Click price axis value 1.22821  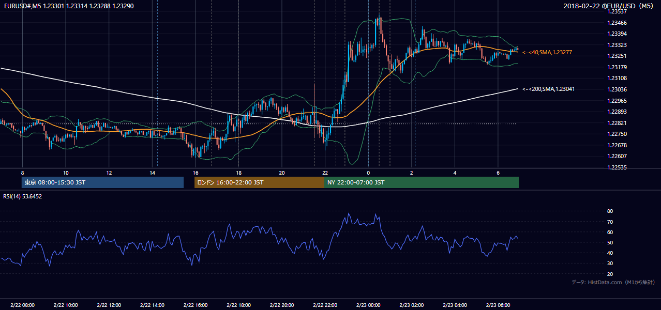(617, 123)
